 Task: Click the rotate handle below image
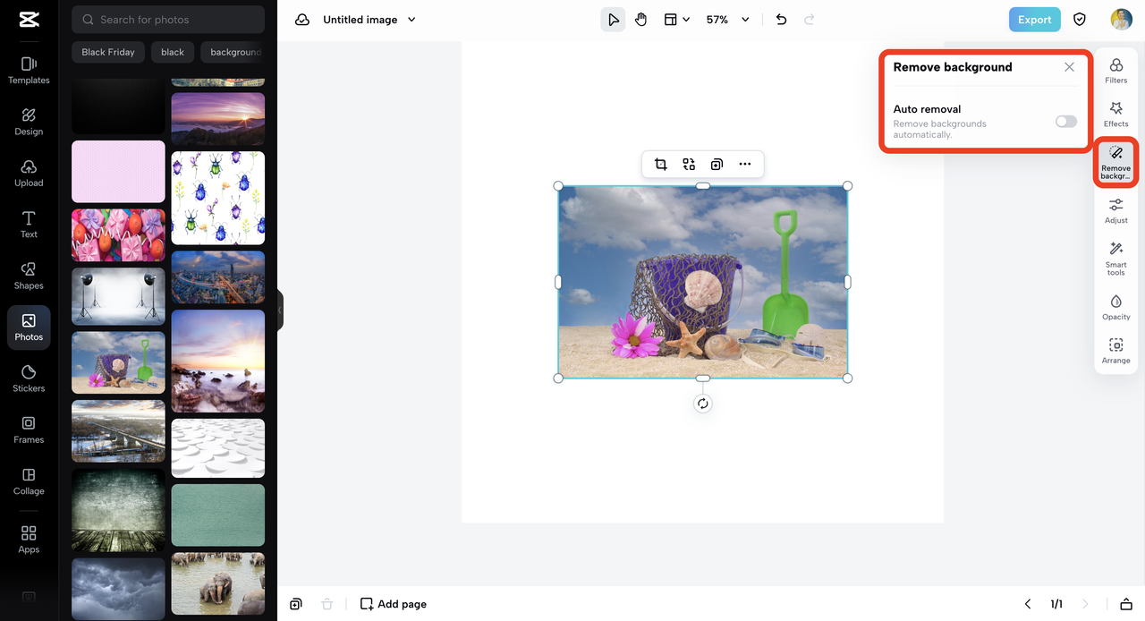pos(703,404)
